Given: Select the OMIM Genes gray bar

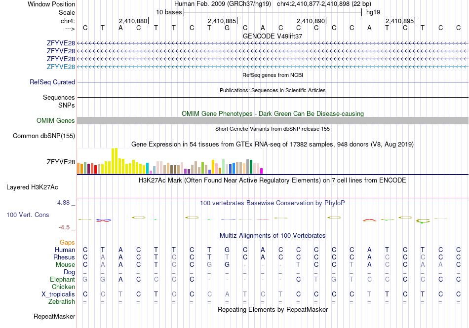Looking at the screenshot, I should [273, 121].
